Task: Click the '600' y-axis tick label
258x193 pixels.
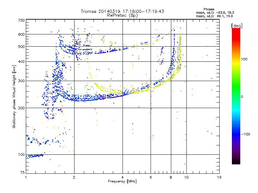Action: (21, 34)
